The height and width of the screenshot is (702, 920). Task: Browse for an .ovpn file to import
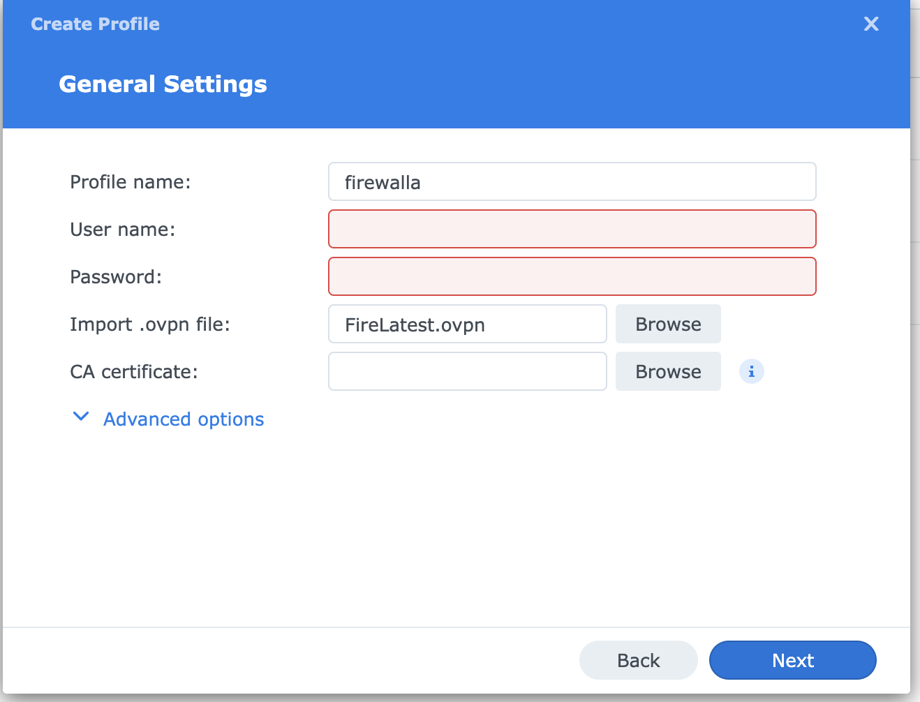(x=667, y=324)
